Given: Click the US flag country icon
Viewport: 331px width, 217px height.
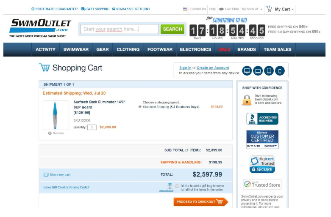Looking at the screenshot, I should [185, 9].
